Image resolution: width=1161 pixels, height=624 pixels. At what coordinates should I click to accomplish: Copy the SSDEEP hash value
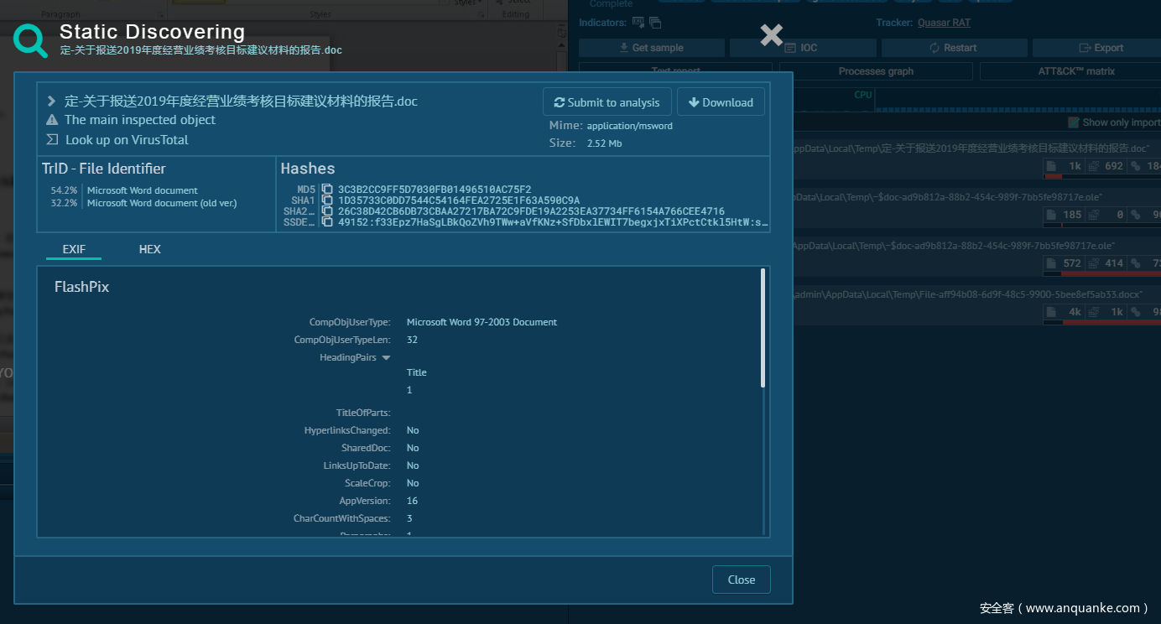tap(327, 222)
